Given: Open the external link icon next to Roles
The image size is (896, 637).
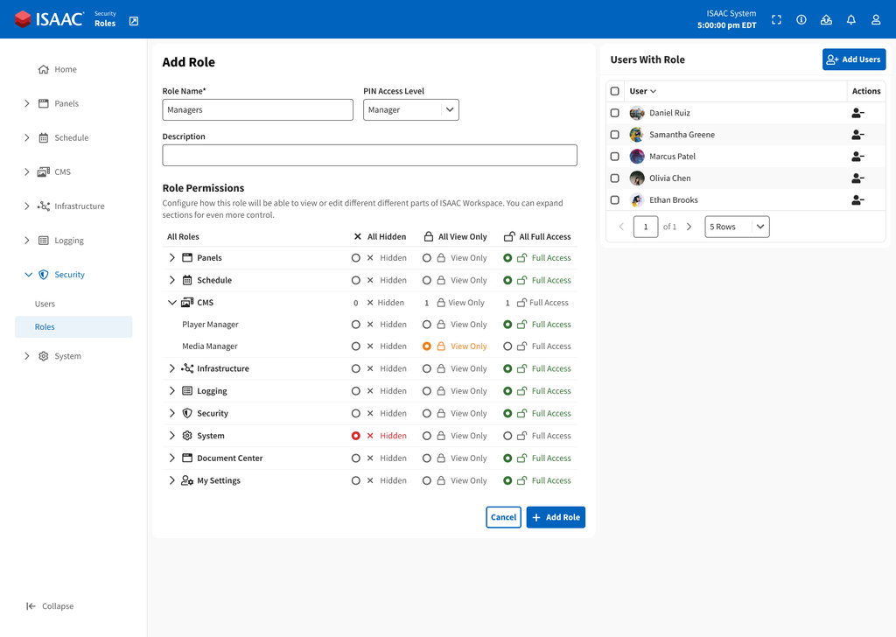Looking at the screenshot, I should [133, 19].
